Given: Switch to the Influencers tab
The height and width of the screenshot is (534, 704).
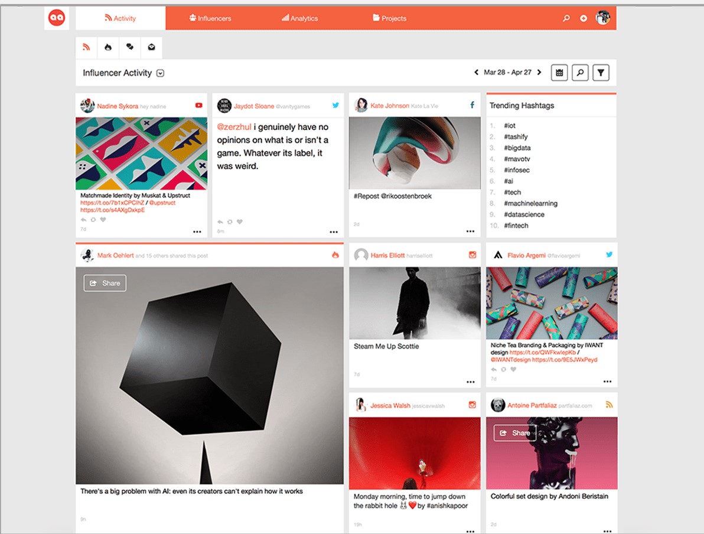Looking at the screenshot, I should tap(210, 18).
